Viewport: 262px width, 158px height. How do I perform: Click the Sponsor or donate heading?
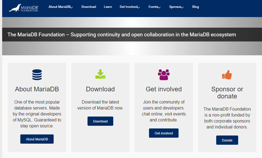click(x=227, y=93)
